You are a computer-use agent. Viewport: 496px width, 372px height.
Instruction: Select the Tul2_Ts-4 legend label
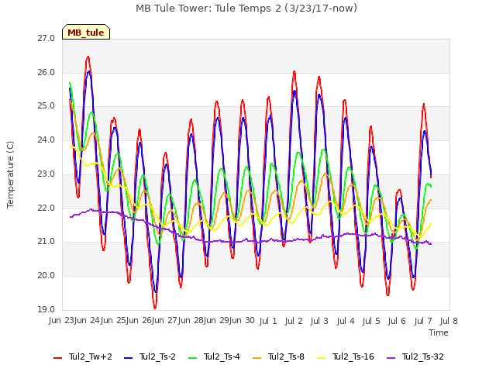222,356
